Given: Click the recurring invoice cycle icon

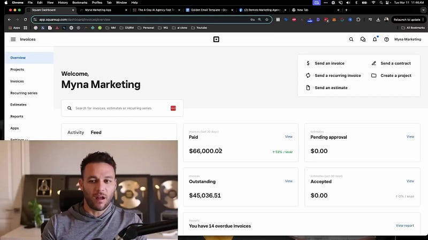Looking at the screenshot, I should pos(308,75).
